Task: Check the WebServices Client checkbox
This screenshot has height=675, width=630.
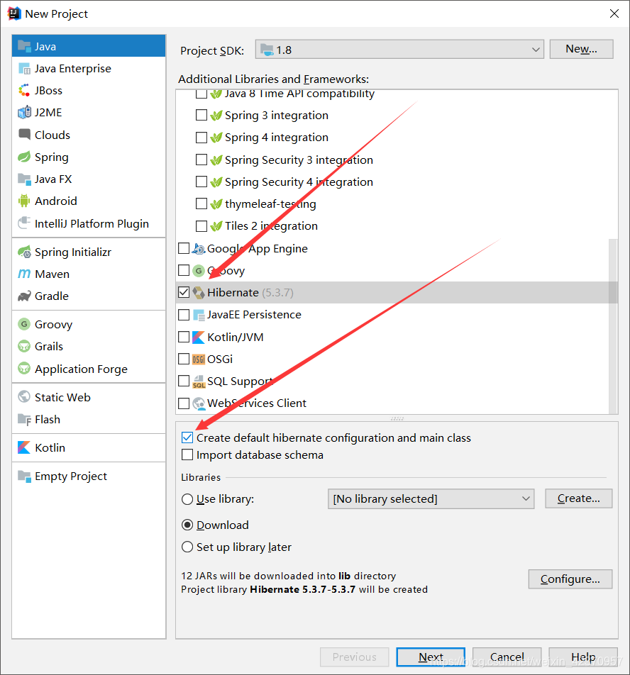Action: click(x=184, y=403)
